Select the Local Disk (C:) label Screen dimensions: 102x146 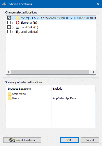tap(29, 27)
